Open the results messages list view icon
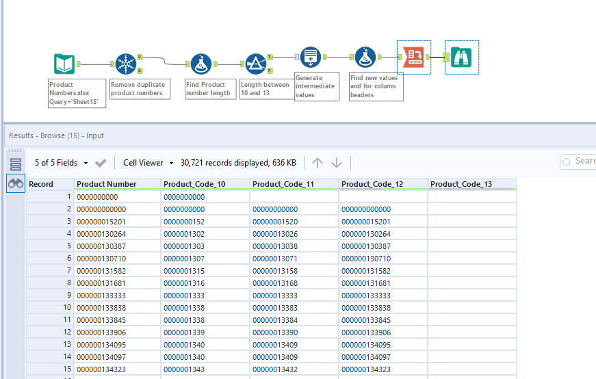 pos(16,164)
